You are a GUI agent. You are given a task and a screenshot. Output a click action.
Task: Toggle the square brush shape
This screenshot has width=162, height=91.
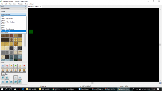point(3,78)
